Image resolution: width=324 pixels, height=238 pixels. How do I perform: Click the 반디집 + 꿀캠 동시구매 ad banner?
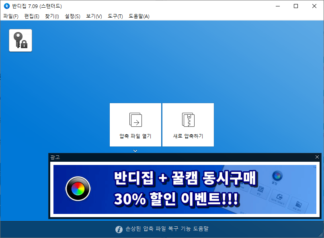pyautogui.click(x=185, y=189)
